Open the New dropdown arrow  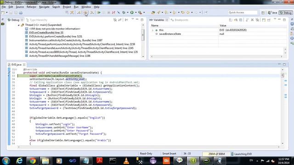click(x=6, y=13)
